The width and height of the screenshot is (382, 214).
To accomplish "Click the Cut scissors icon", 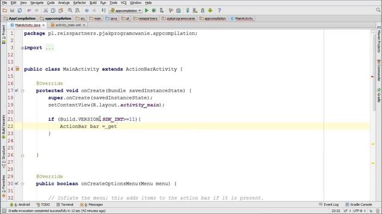I will 45,11.
